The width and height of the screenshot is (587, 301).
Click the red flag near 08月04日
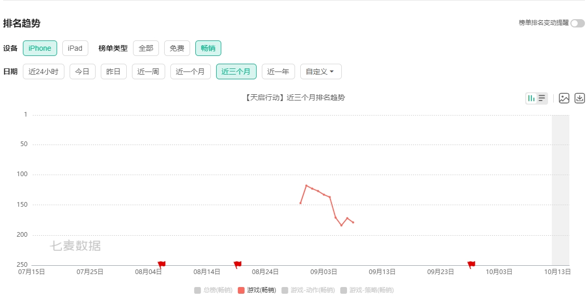click(x=162, y=264)
